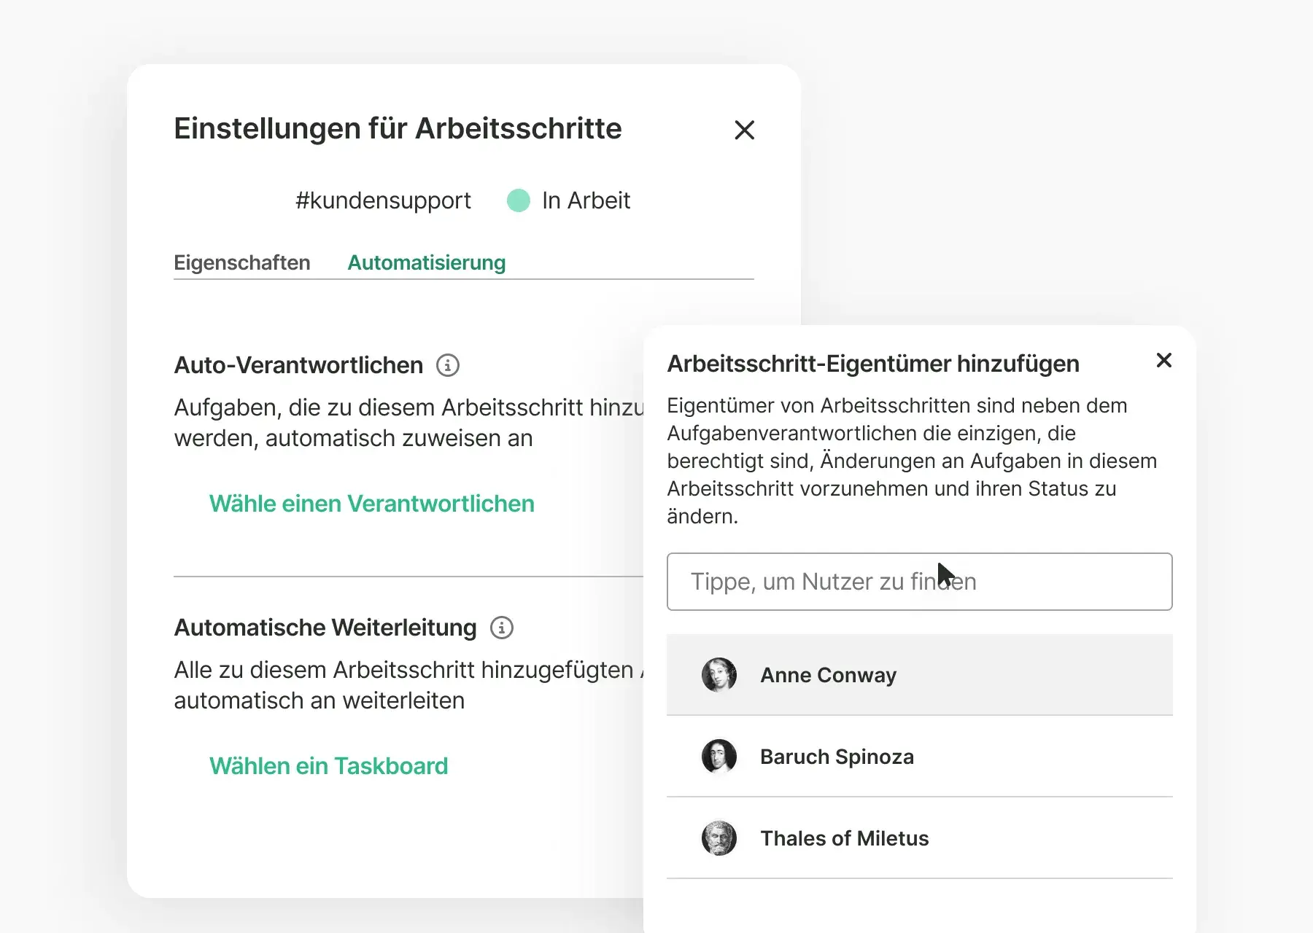This screenshot has width=1313, height=933.
Task: Focus the user search field
Action: click(919, 582)
